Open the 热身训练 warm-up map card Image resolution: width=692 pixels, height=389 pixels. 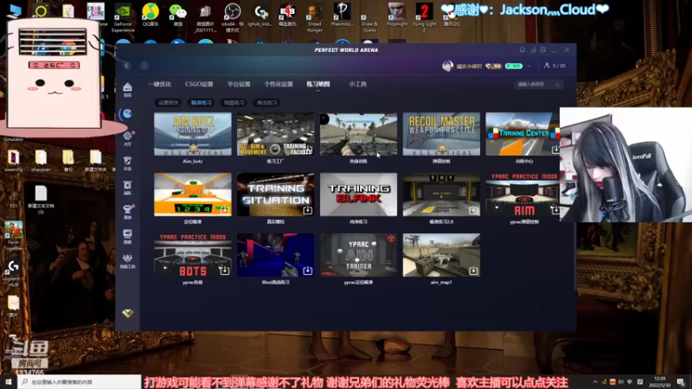(x=358, y=134)
